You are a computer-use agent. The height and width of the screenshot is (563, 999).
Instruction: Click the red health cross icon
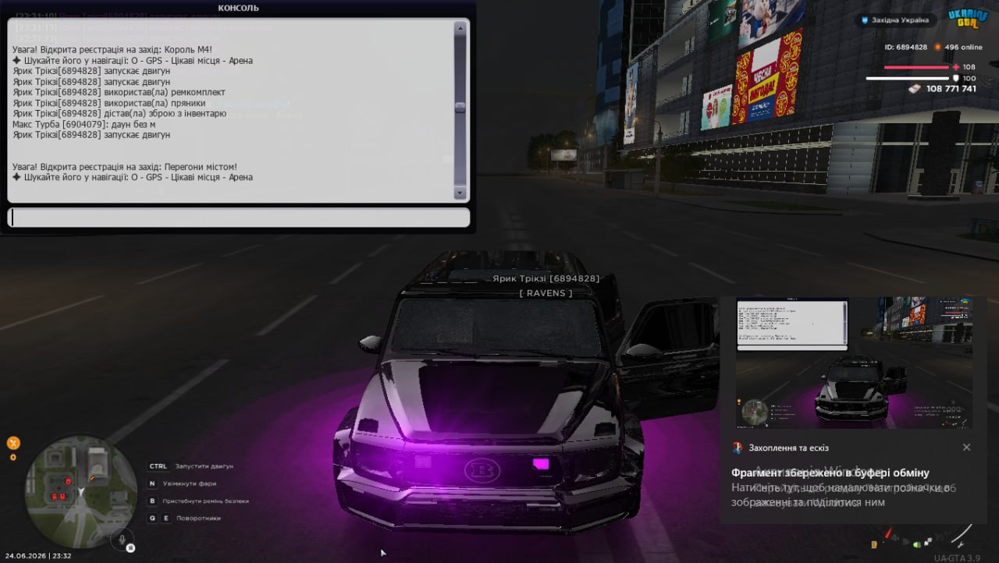point(956,67)
